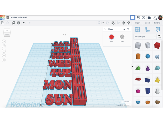Delete the selected shape with trash icon

19,23
